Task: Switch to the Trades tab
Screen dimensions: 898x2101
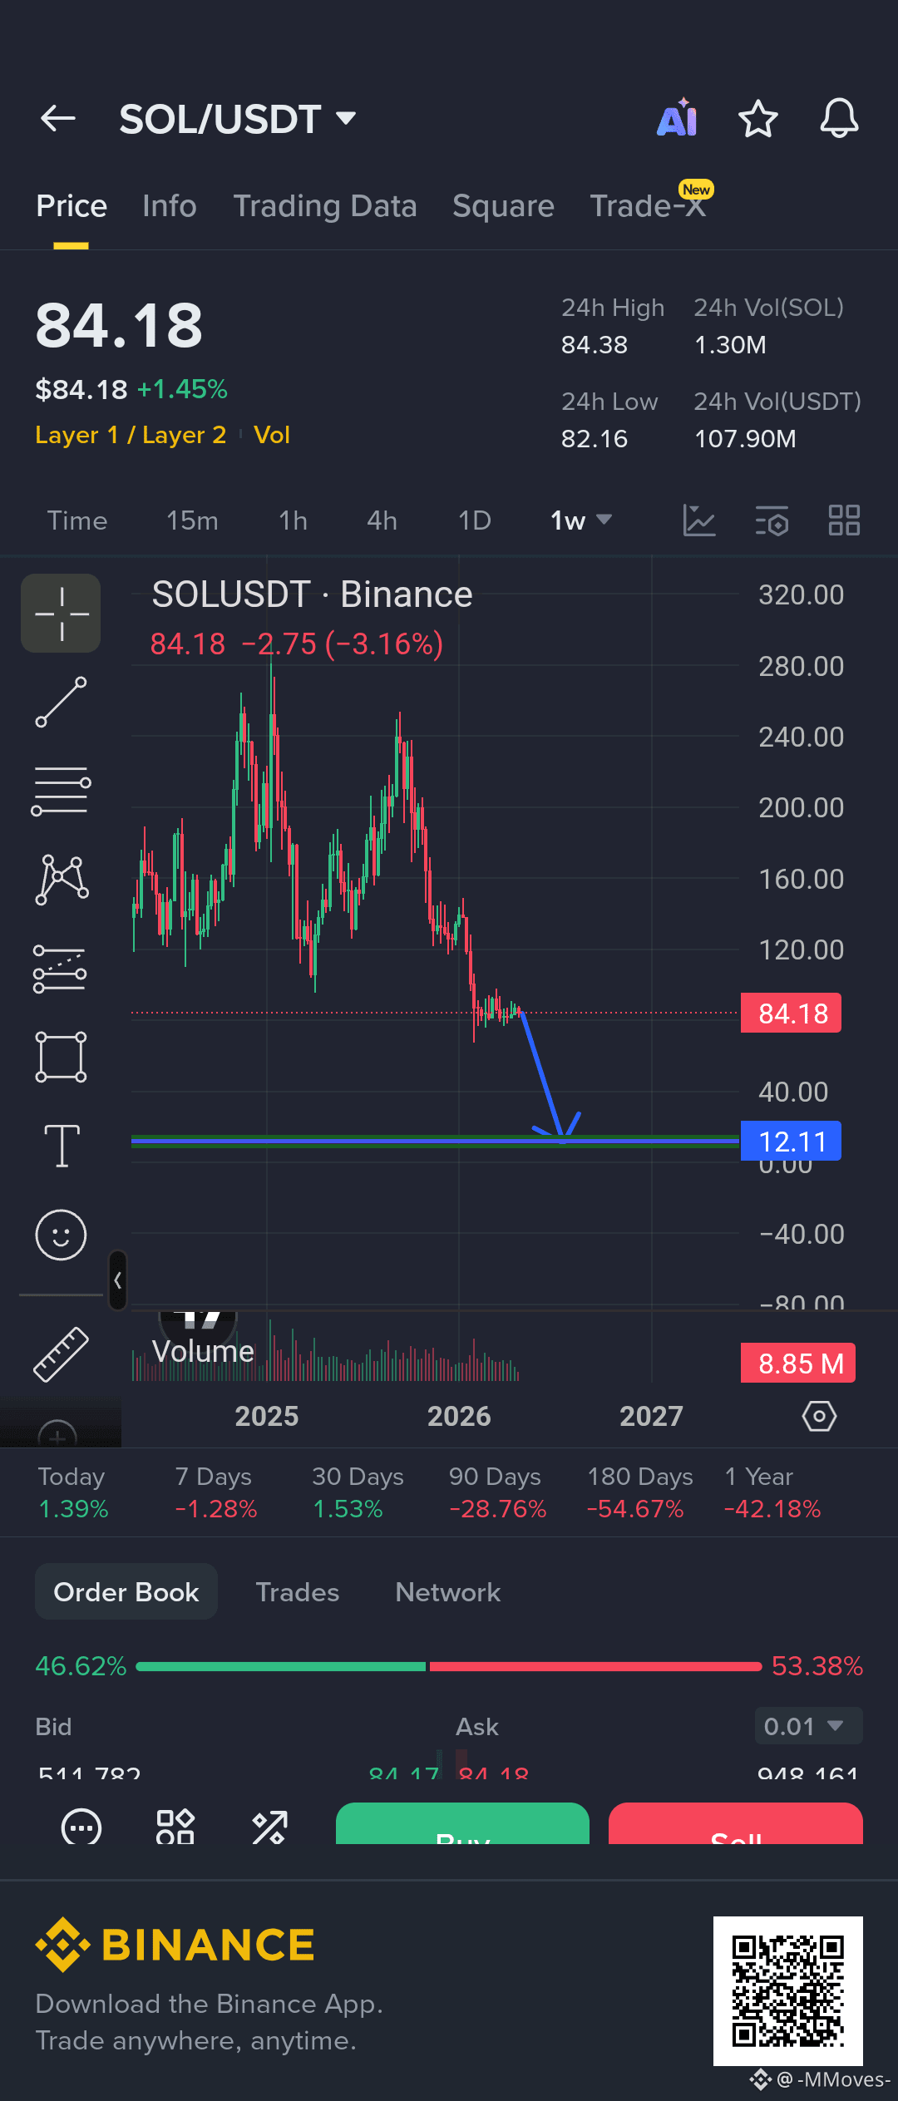Action: coord(298,1592)
